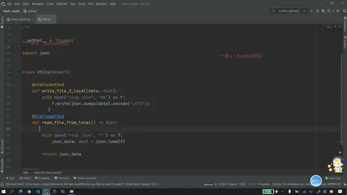Open the VCS menu

91,4
